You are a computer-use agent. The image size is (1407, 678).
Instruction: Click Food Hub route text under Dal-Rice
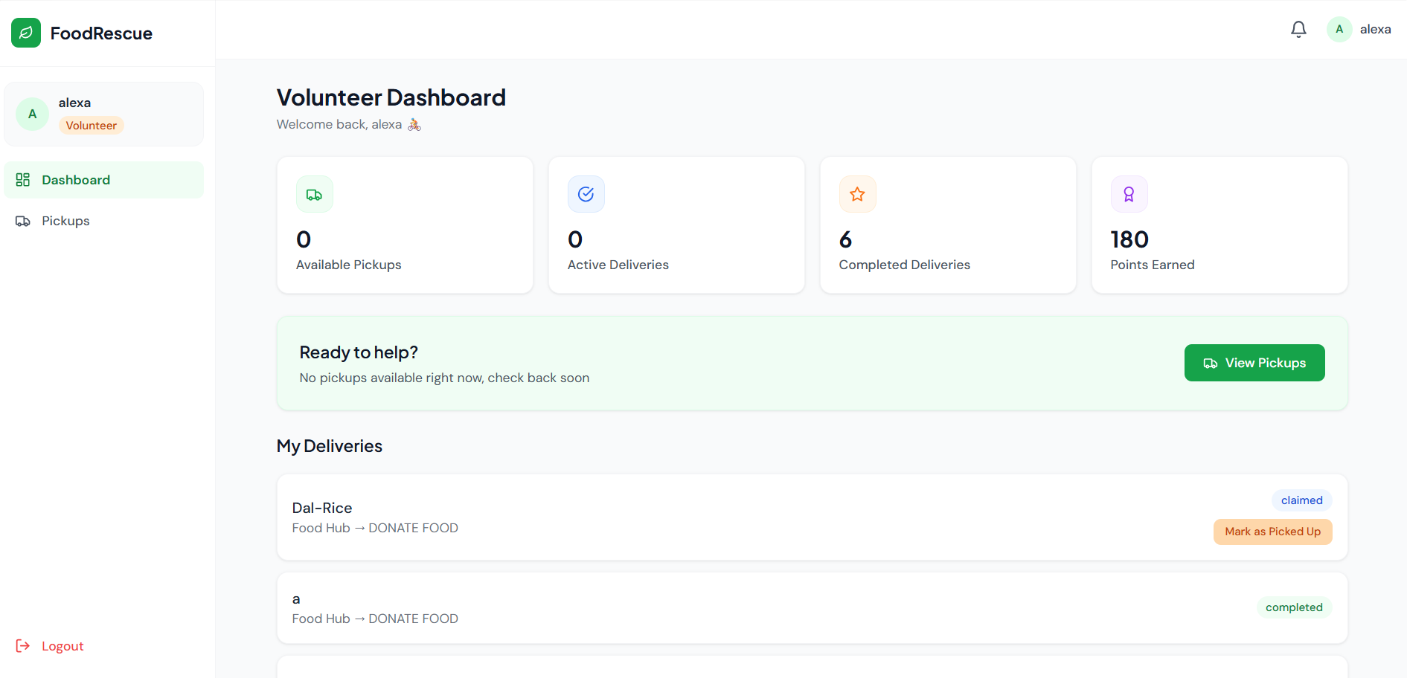(375, 528)
